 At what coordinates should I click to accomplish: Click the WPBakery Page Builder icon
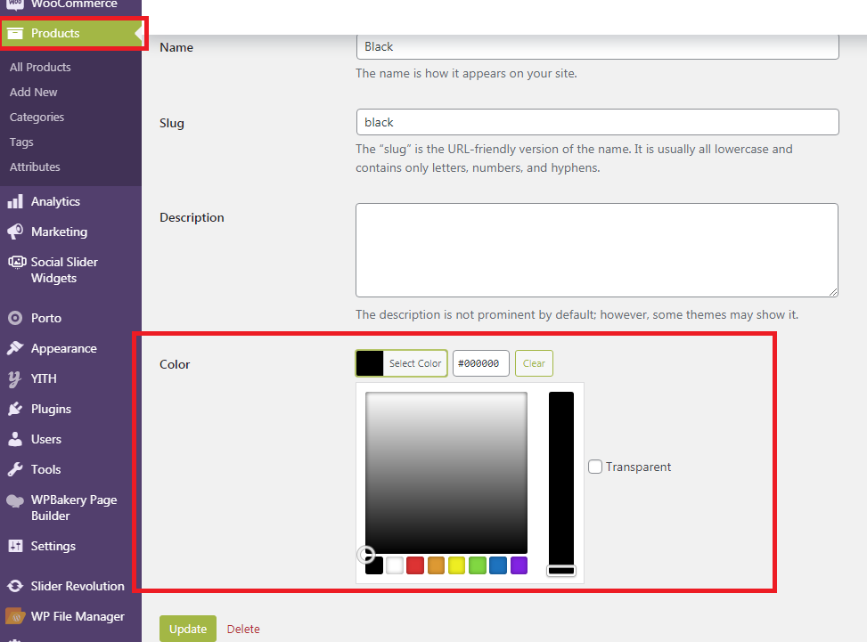(15, 500)
